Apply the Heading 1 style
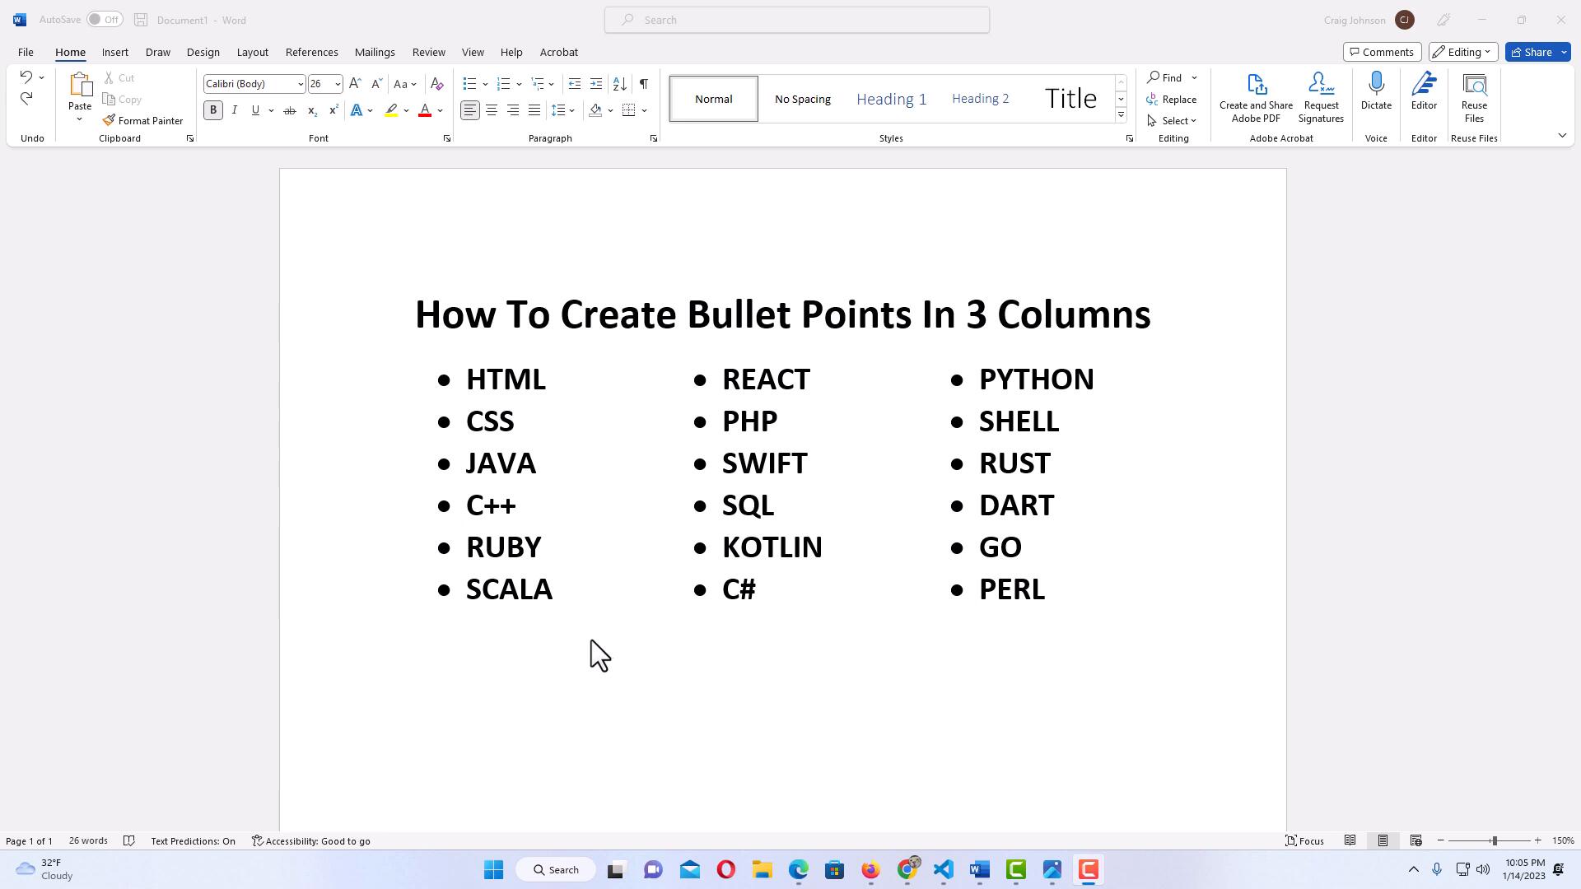1581x889 pixels. 891,99
